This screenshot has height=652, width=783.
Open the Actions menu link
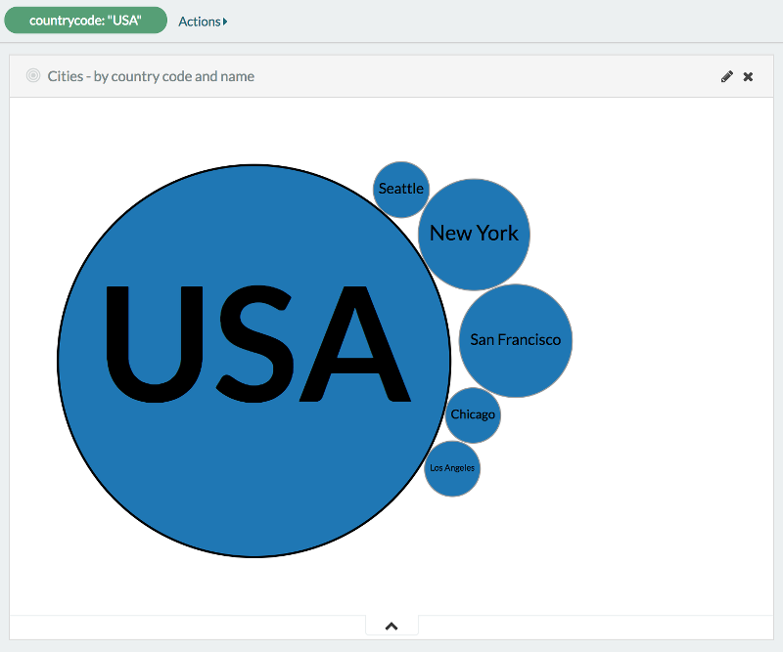point(200,22)
